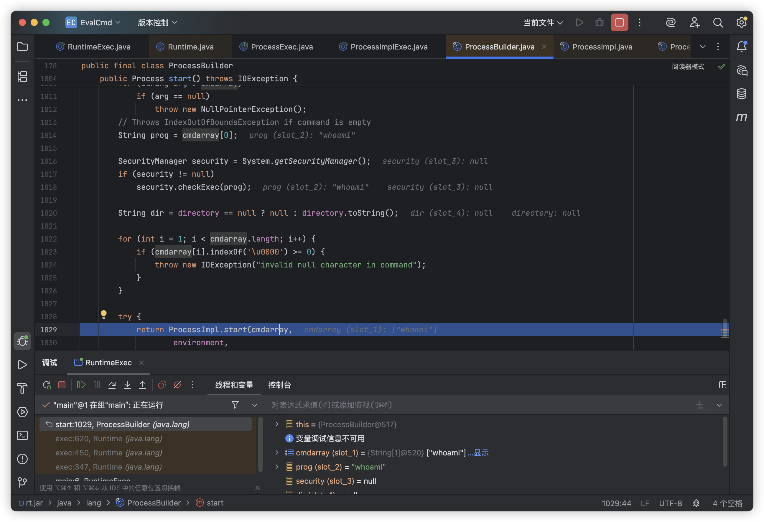Show hidden editor tabs chevron

pos(702,47)
